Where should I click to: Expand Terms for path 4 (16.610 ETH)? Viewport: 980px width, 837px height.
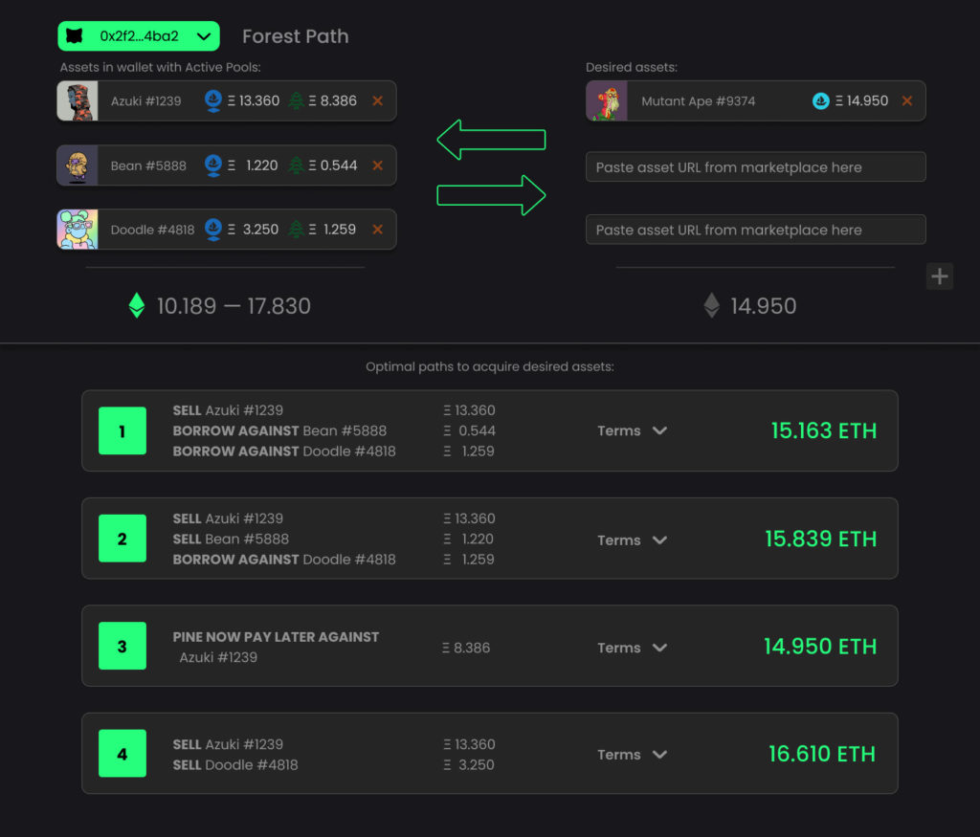coord(632,754)
